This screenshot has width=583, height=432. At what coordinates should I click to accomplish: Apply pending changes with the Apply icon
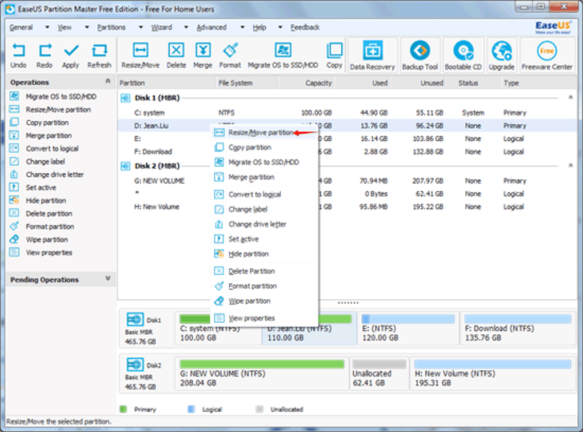[71, 56]
